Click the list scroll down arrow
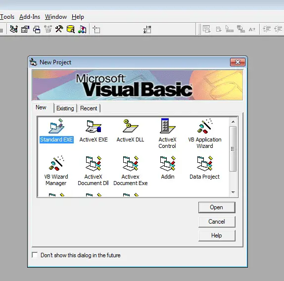Image resolution: width=284 pixels, height=281 pixels. click(233, 192)
